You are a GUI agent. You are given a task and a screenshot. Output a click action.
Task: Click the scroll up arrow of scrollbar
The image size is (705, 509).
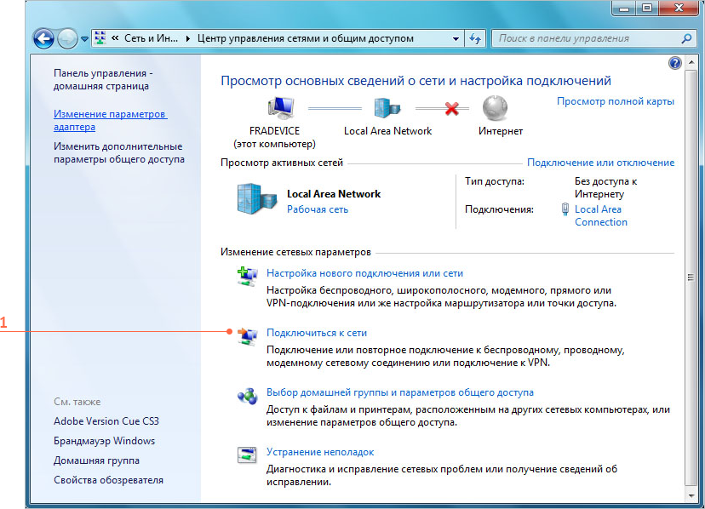click(691, 62)
